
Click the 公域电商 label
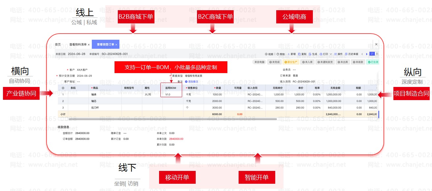pyautogui.click(x=294, y=17)
